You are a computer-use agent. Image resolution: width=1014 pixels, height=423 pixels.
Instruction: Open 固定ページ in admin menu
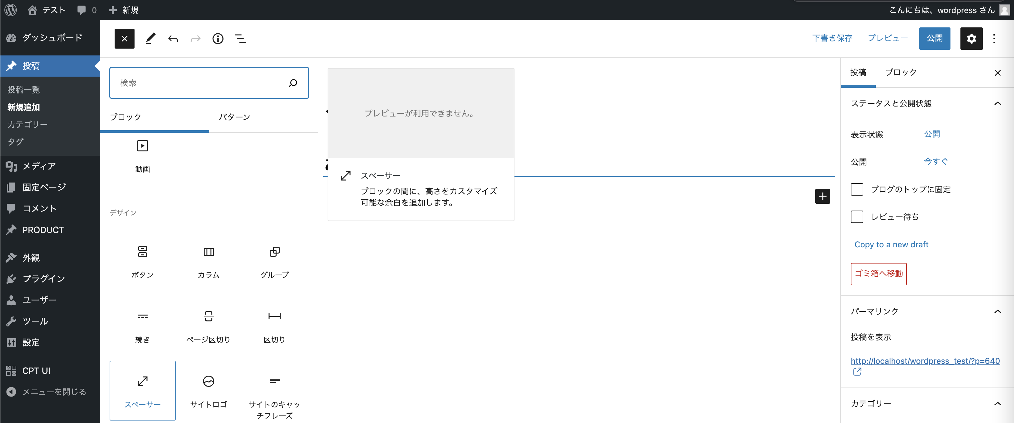pyautogui.click(x=50, y=188)
